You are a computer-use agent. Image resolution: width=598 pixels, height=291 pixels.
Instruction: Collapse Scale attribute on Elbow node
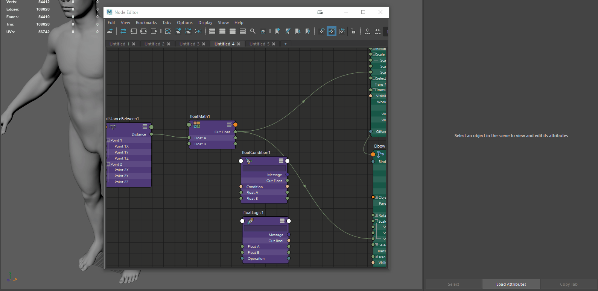[x=376, y=221]
